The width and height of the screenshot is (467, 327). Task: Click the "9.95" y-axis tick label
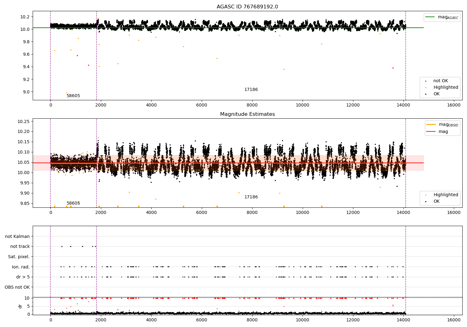[25, 183]
